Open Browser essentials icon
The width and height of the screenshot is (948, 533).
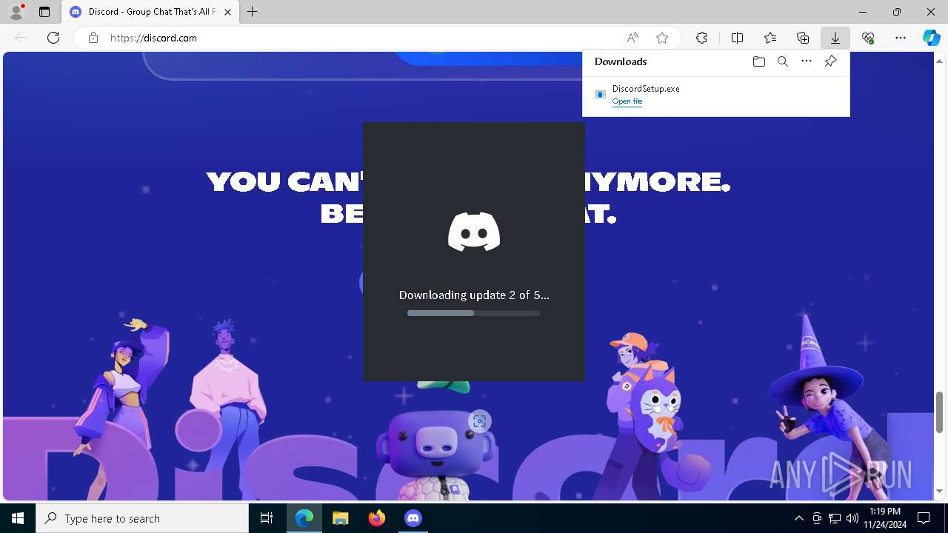(x=868, y=38)
